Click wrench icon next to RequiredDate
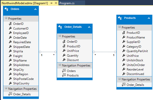 click(10, 42)
